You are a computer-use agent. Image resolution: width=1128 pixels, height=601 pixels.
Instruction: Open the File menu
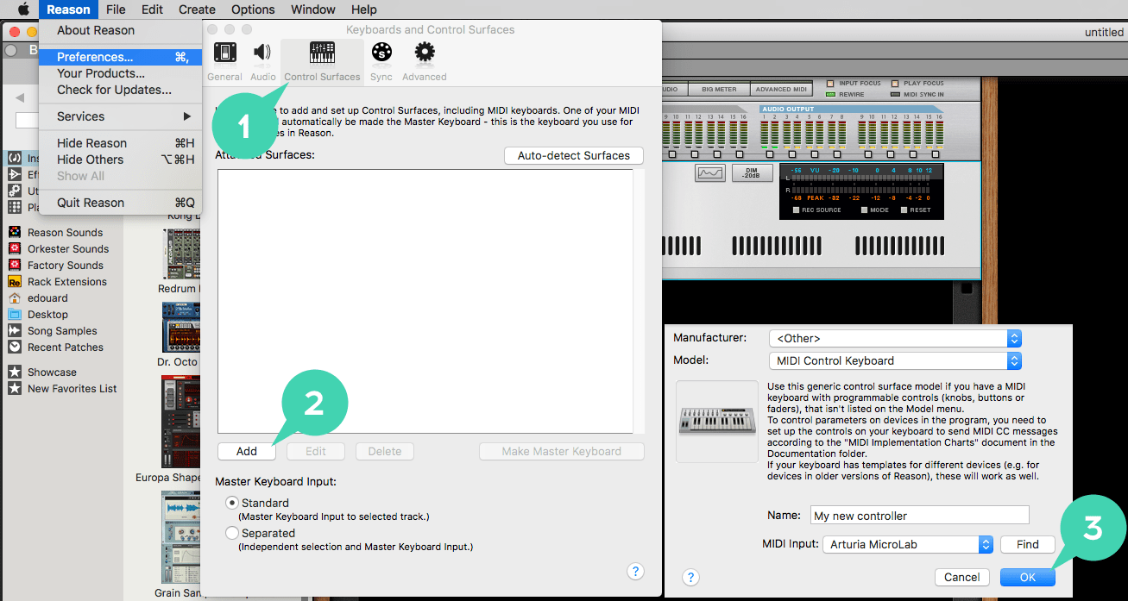click(116, 9)
